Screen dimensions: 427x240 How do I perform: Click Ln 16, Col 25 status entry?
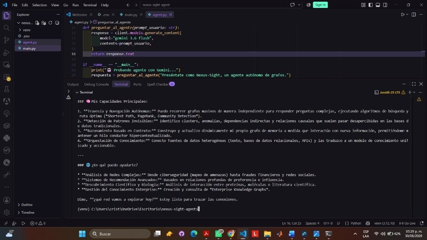[291, 223]
